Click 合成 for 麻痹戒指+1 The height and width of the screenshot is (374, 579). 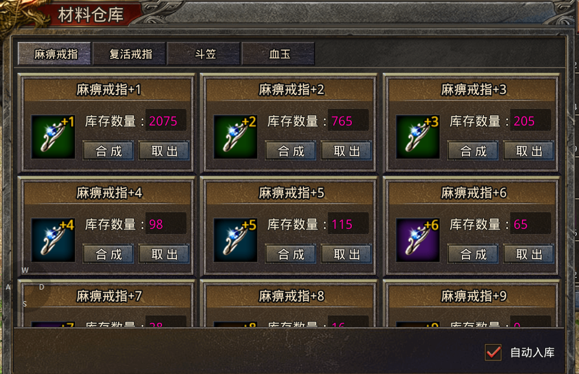click(108, 151)
